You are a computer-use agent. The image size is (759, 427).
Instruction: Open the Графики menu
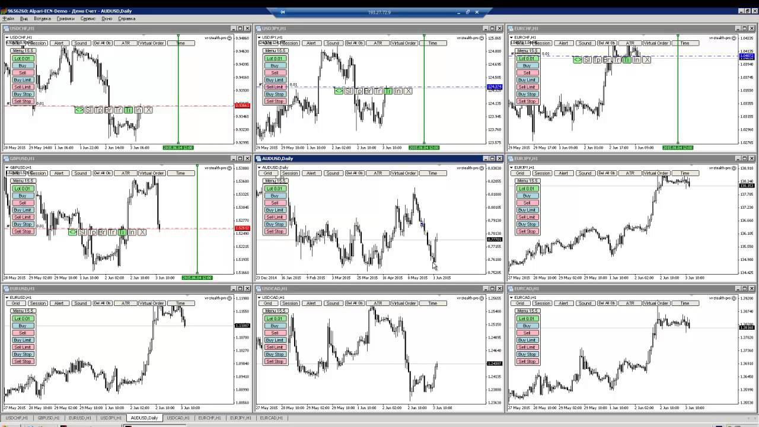coord(66,19)
